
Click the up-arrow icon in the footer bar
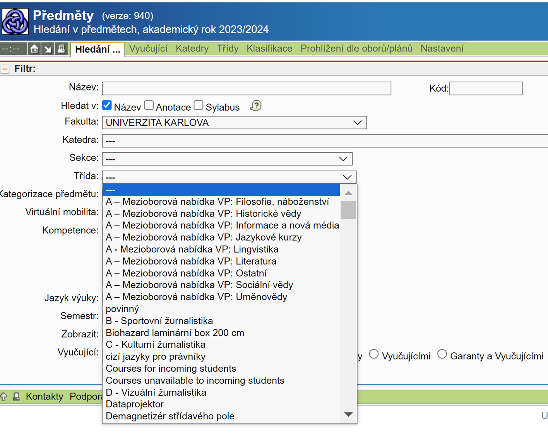pyautogui.click(x=4, y=396)
